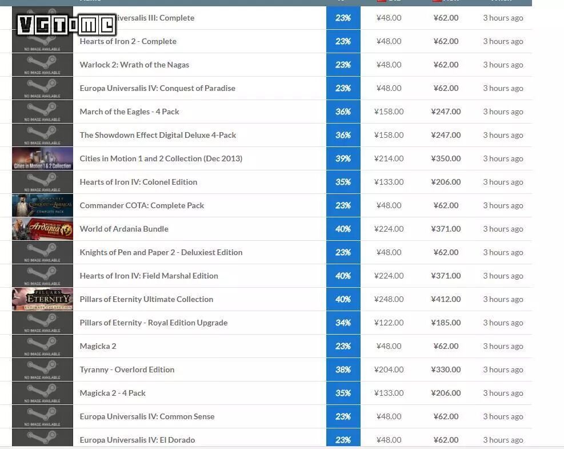Click the ¥248.00 old price for Pillars of Eternity Ultimate

click(x=389, y=299)
